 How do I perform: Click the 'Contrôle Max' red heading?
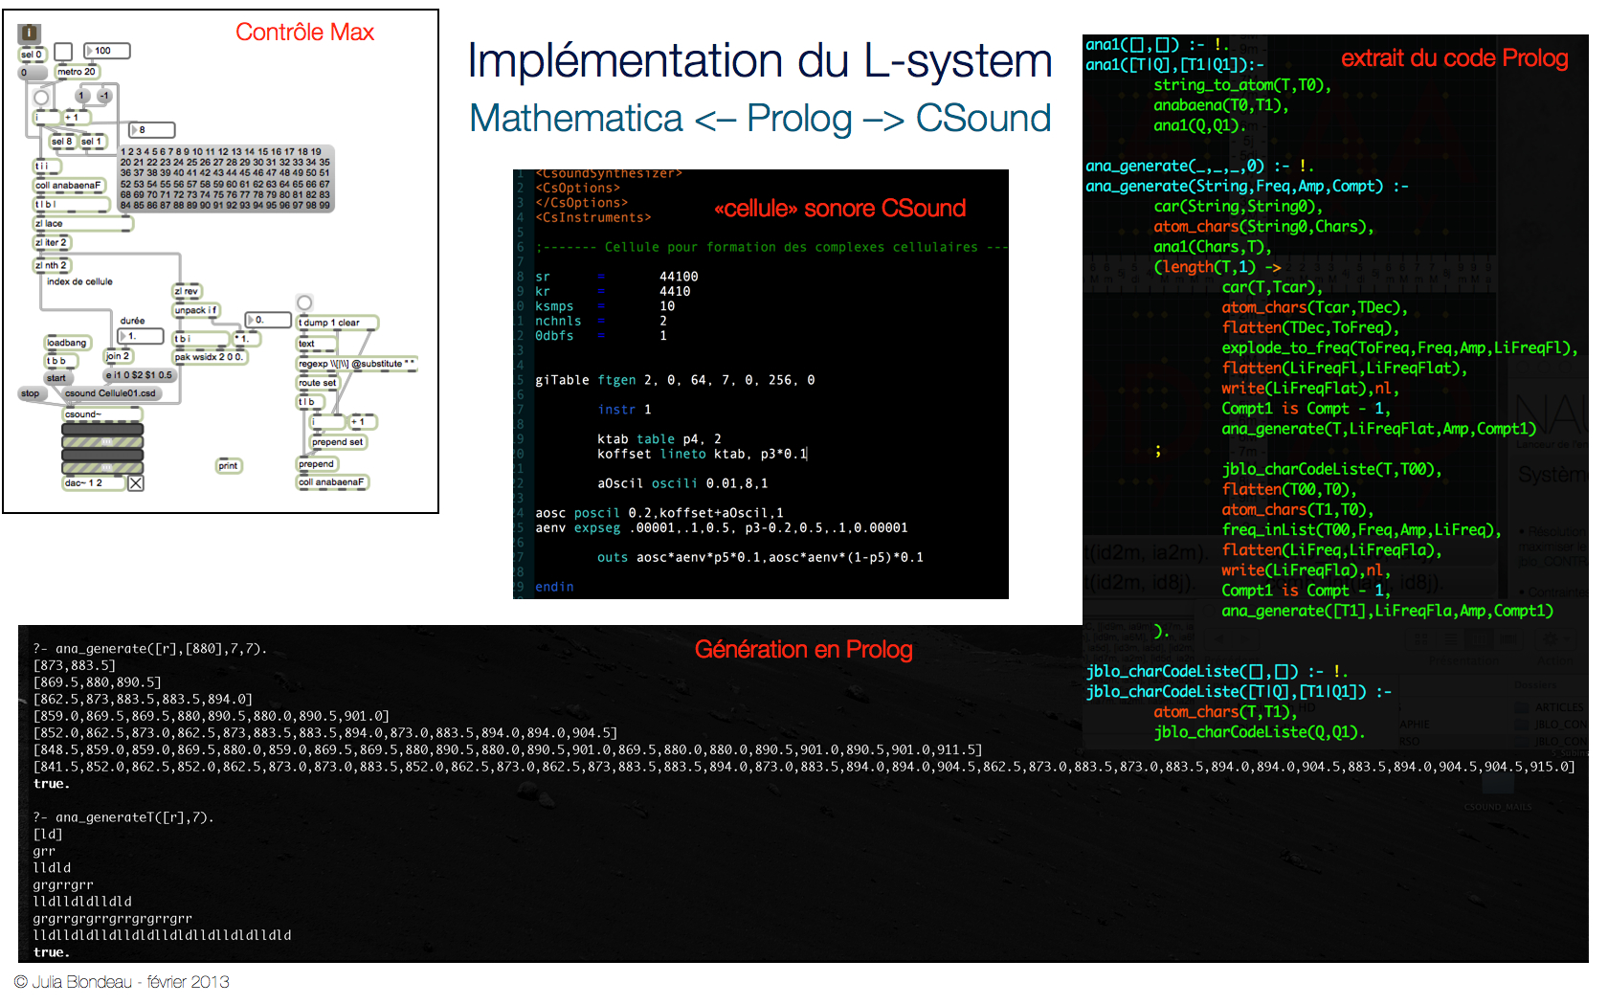click(304, 33)
